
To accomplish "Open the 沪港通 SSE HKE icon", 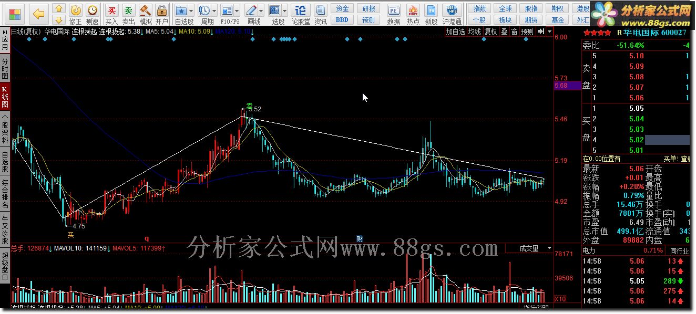I will [452, 15].
